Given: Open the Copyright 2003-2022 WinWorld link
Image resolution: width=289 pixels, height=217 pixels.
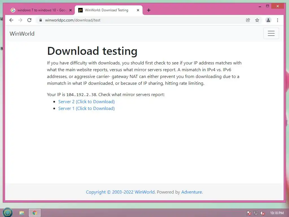Looking at the screenshot, I should tap(121, 192).
